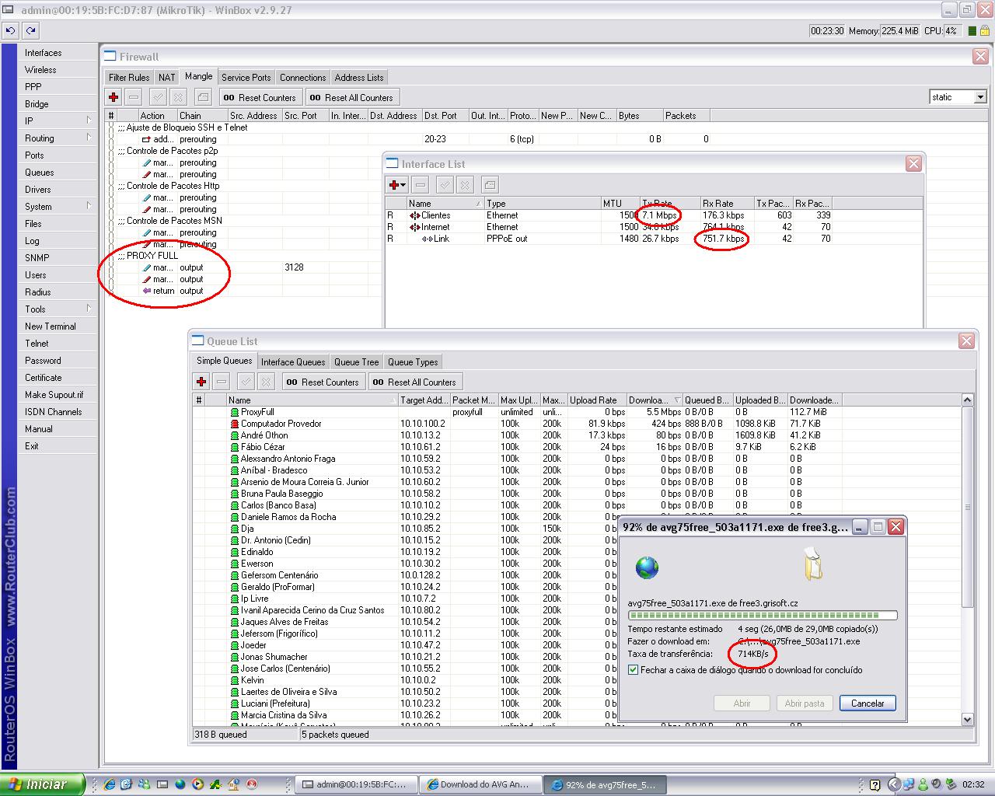The height and width of the screenshot is (796, 995).
Task: Expand the Routing submenu in sidebar
Action: (x=89, y=138)
